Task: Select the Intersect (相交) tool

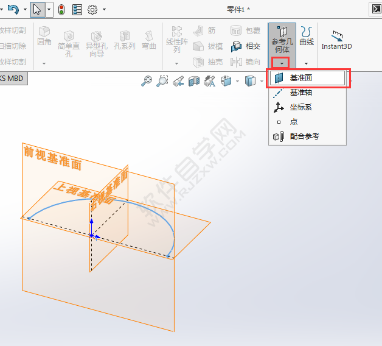Action: click(245, 46)
